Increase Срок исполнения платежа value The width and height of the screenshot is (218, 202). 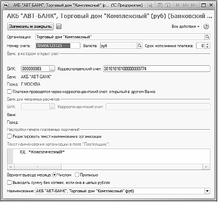pos(207,44)
